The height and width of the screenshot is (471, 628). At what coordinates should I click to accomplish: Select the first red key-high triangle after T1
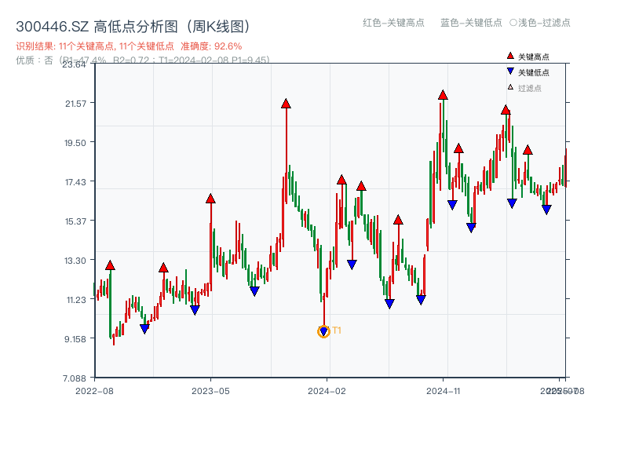341,180
